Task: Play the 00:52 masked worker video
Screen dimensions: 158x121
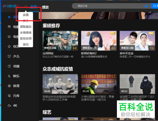Action: pyautogui.click(x=137, y=84)
